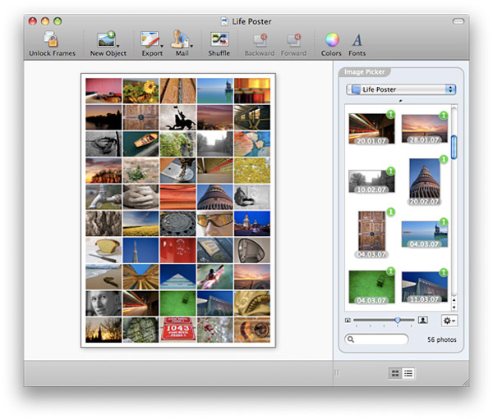
Task: Open the New Object tool
Action: coord(106,39)
